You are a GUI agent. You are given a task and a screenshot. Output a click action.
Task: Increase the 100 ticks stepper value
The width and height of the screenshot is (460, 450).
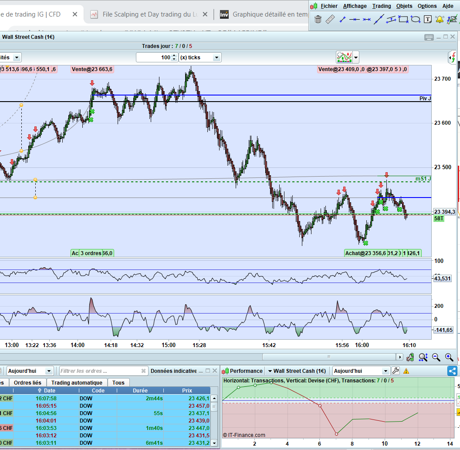pos(174,55)
